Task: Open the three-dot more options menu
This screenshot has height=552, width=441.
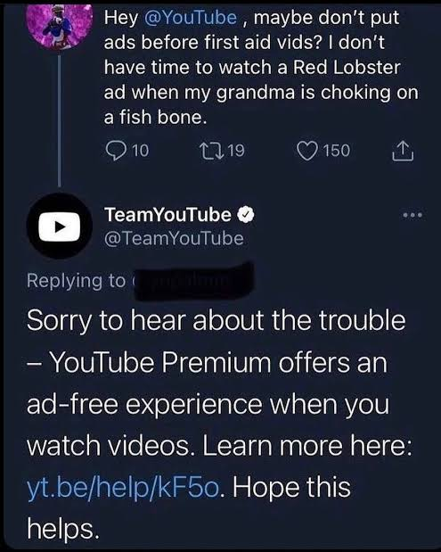Action: tap(412, 214)
